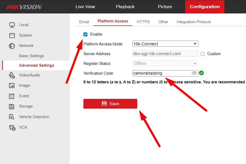The image size is (246, 164).
Task: Open the Register Status dropdown
Action: [165, 63]
